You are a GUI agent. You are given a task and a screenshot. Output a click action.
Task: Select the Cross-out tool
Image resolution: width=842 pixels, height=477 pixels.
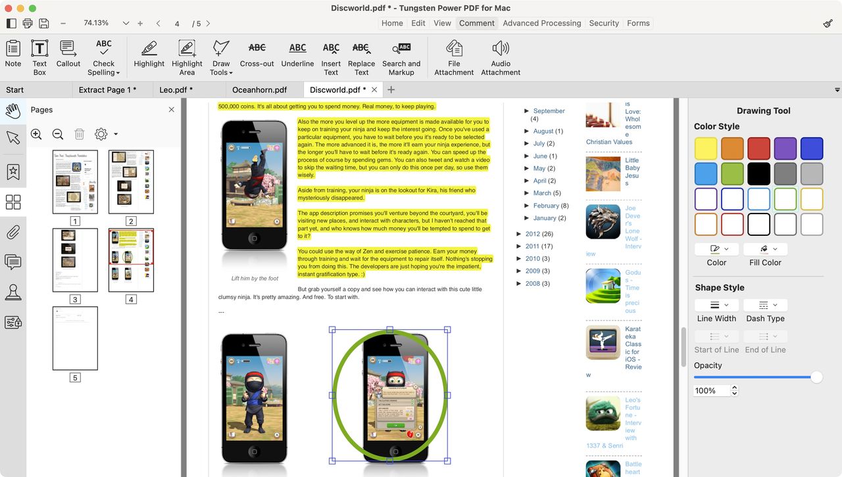tap(257, 54)
